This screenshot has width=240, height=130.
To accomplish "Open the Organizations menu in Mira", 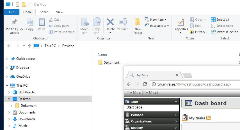I will (x=152, y=121).
